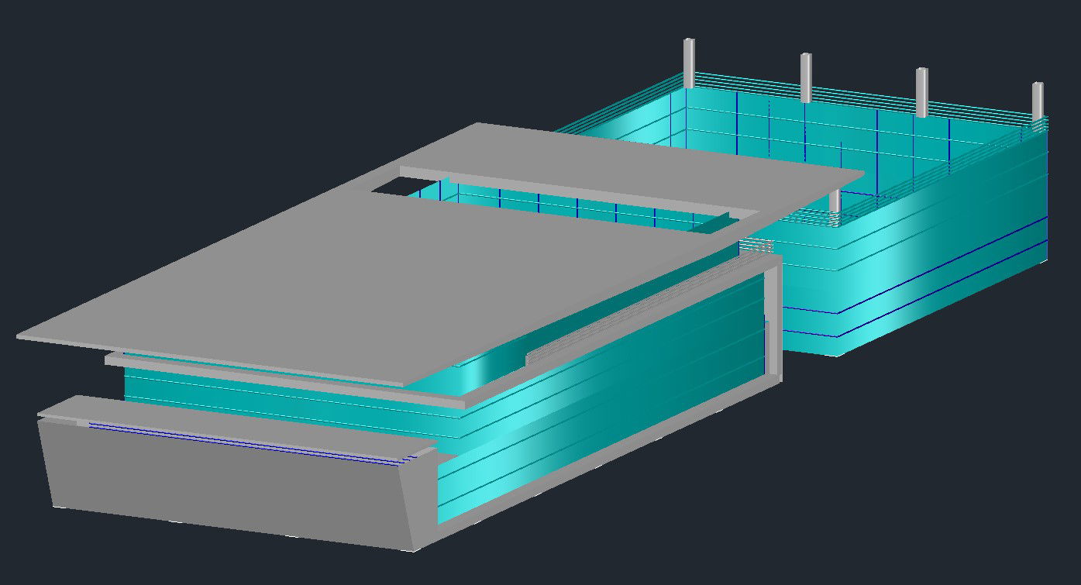Screen dimensions: 1081x585
Task: Select short gray column beside roof slab corner
Action: pyautogui.click(x=835, y=201)
